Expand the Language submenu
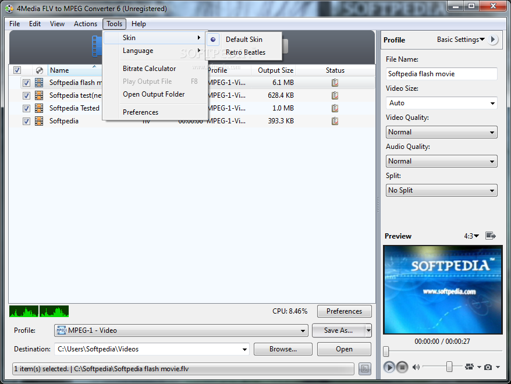Screen dimensions: 511x384 click(155, 51)
